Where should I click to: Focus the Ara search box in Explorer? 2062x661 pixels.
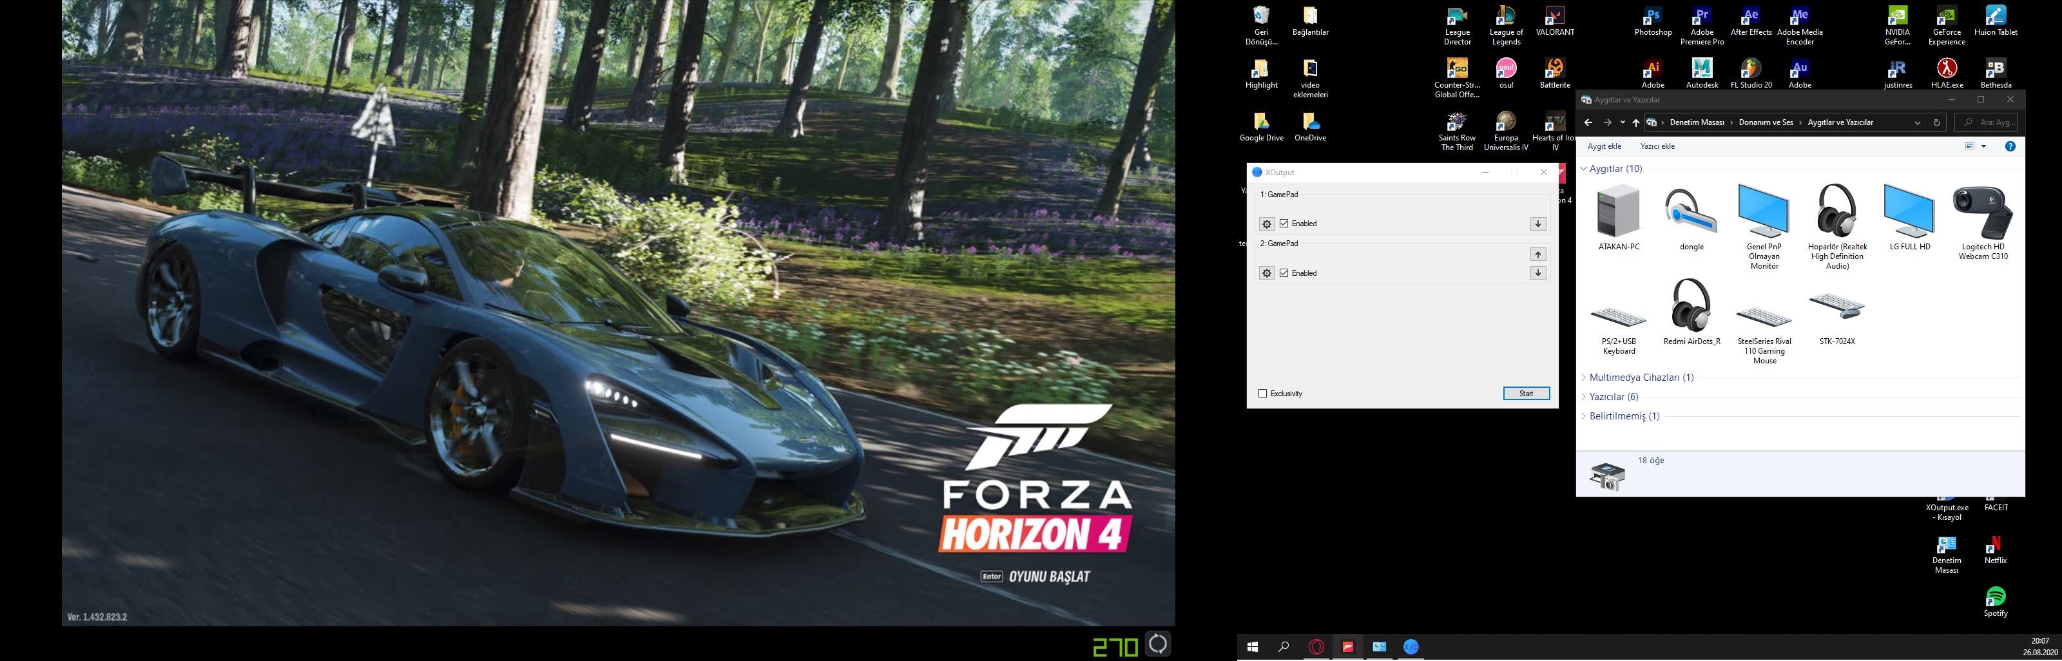point(1985,122)
